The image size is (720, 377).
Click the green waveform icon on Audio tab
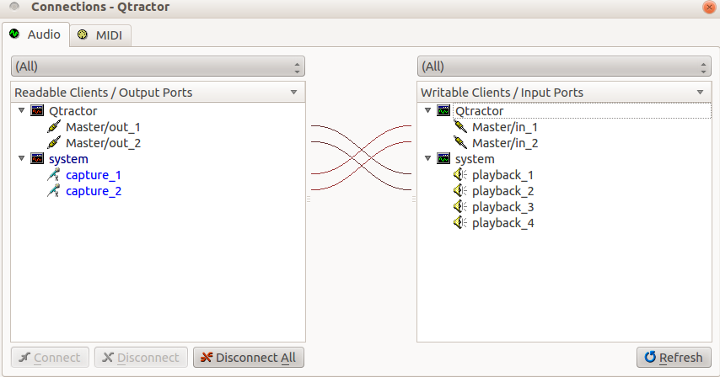click(14, 34)
